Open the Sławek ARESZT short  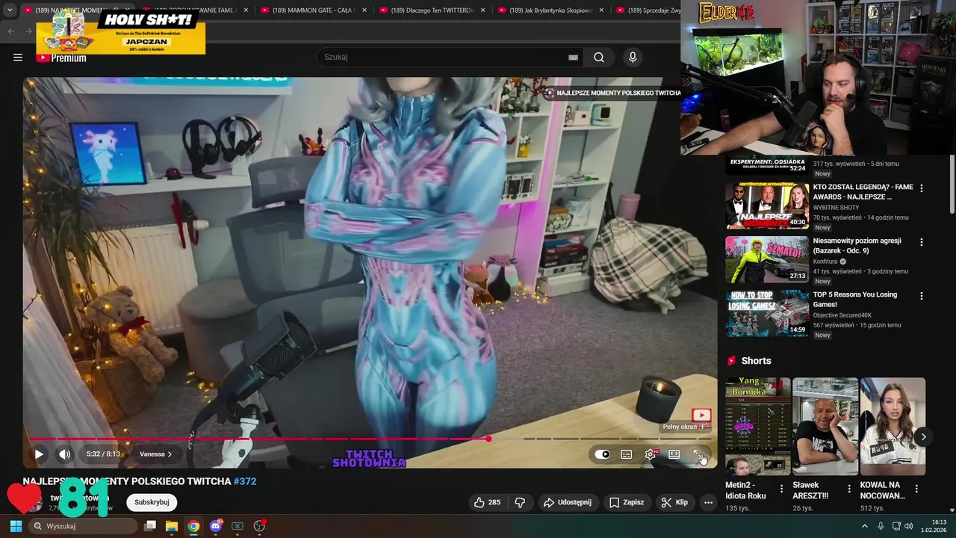(825, 426)
